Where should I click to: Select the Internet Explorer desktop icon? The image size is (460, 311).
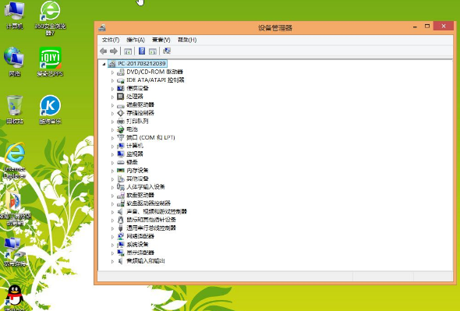(15, 161)
